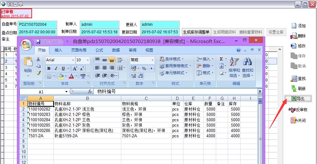The width and height of the screenshot is (317, 164).
Task: Open the 页面布局 ribbon tab
Action: point(79,50)
